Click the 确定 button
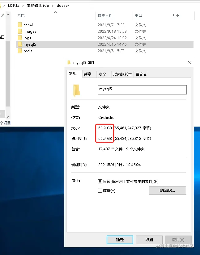Image resolution: width=200 pixels, height=255 pixels. coord(120,240)
